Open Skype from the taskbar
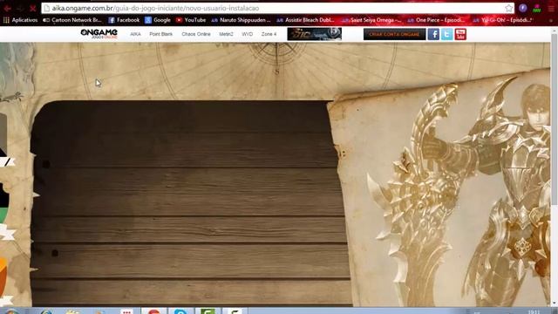This screenshot has height=314, width=558. 180,311
